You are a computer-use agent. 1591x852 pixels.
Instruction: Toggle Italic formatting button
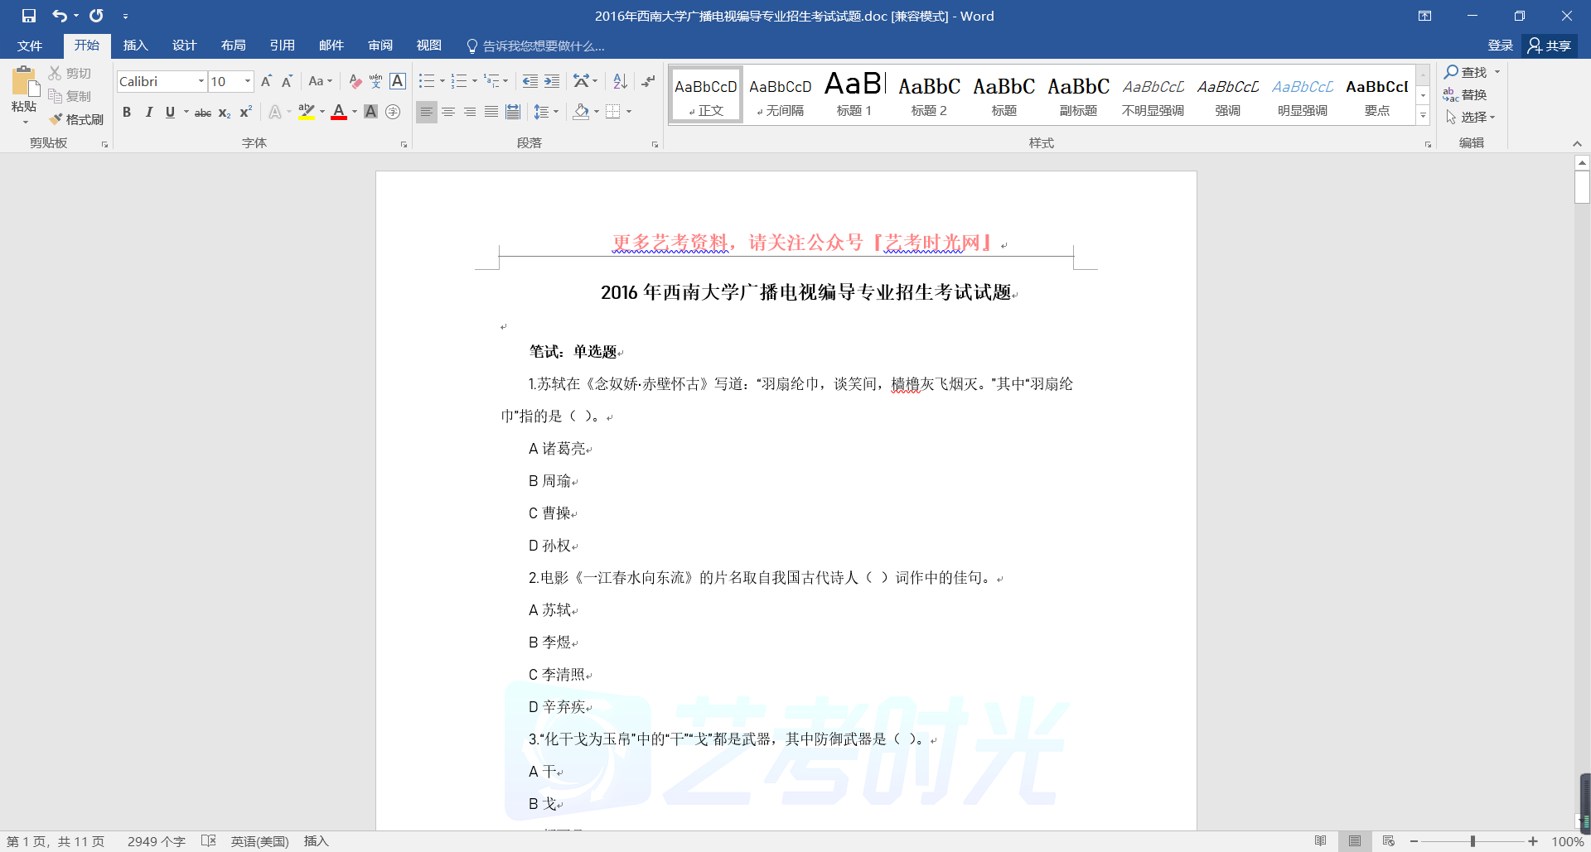148,112
